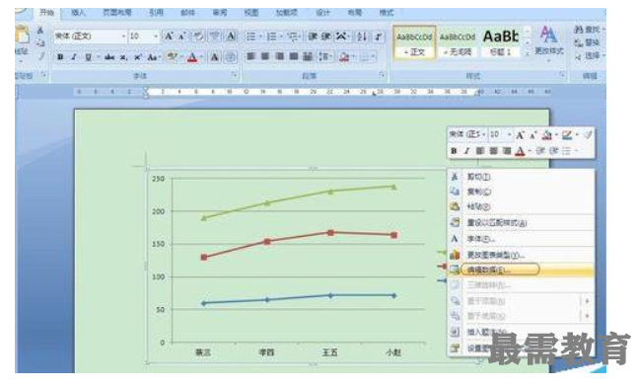This screenshot has height=388, width=637.
Task: Click Format Painter in the mini toolbar
Action: click(588, 134)
